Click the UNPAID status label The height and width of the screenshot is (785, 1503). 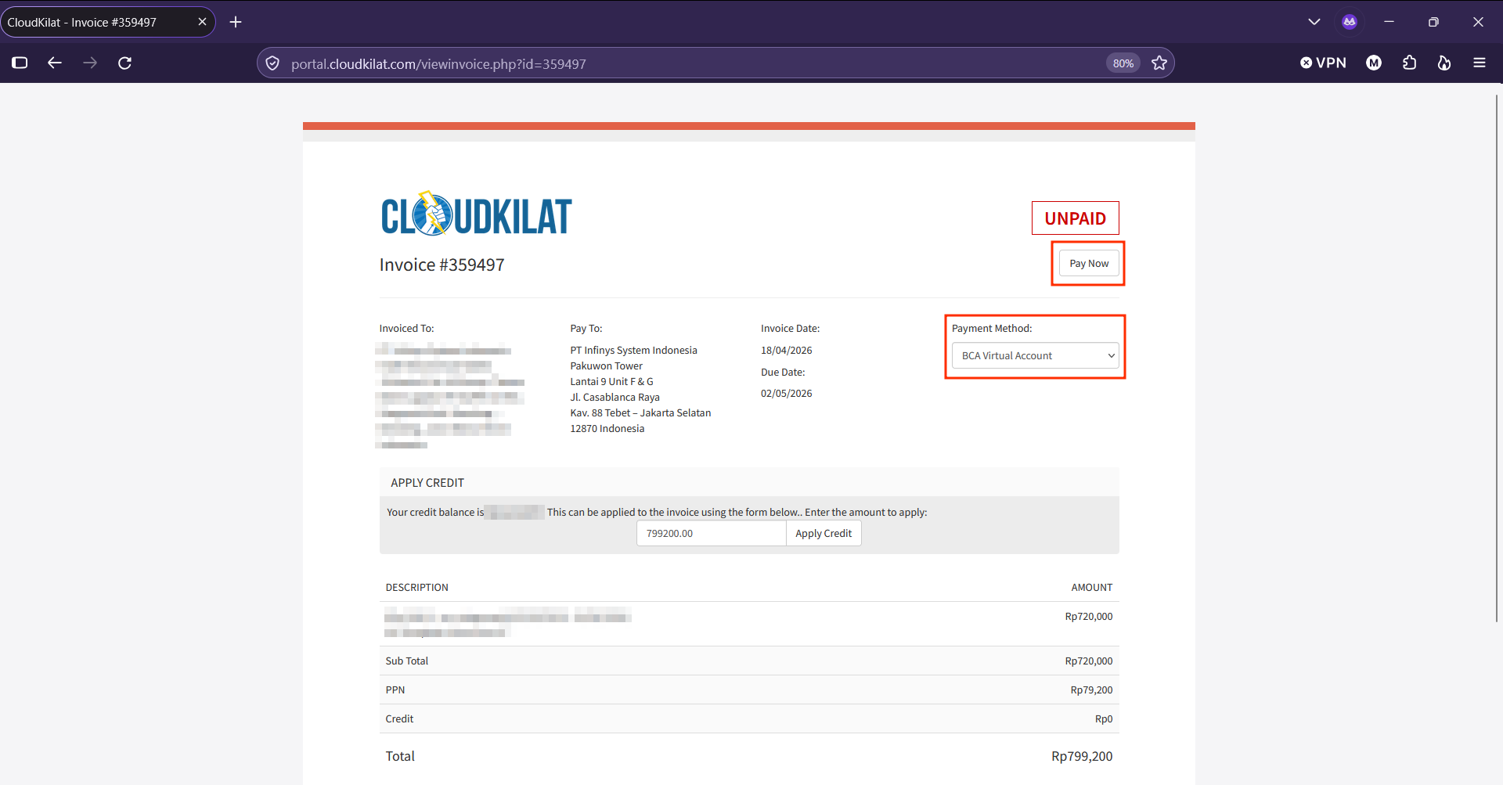(1075, 218)
